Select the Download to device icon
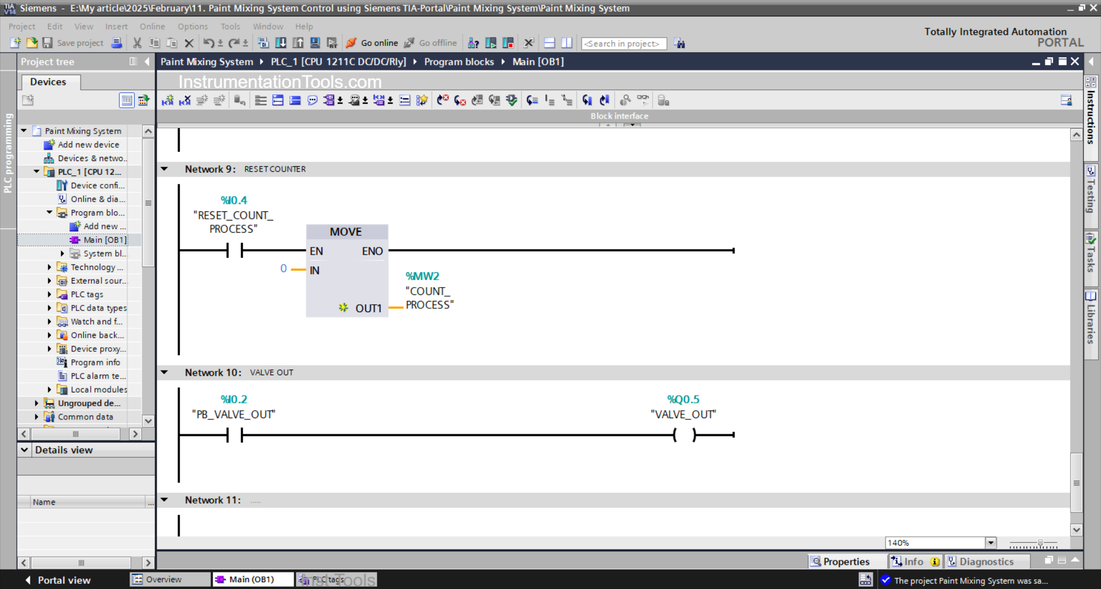Screen dimensions: 1101x589 [x=281, y=43]
